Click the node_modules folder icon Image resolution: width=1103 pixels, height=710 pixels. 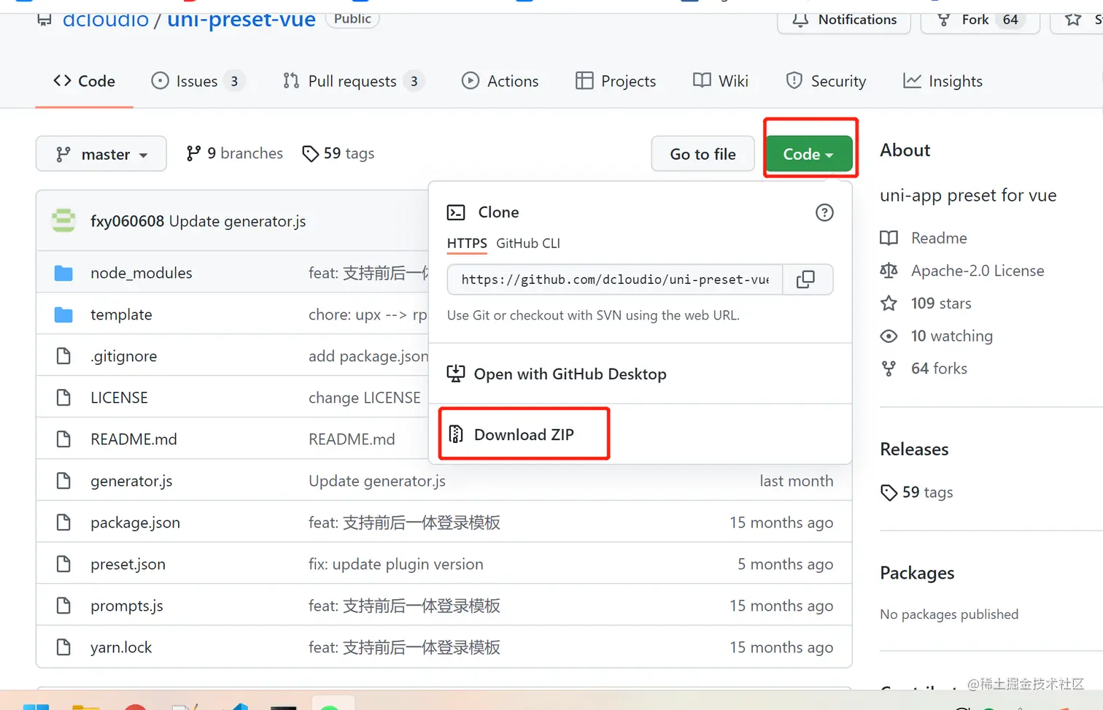63,273
